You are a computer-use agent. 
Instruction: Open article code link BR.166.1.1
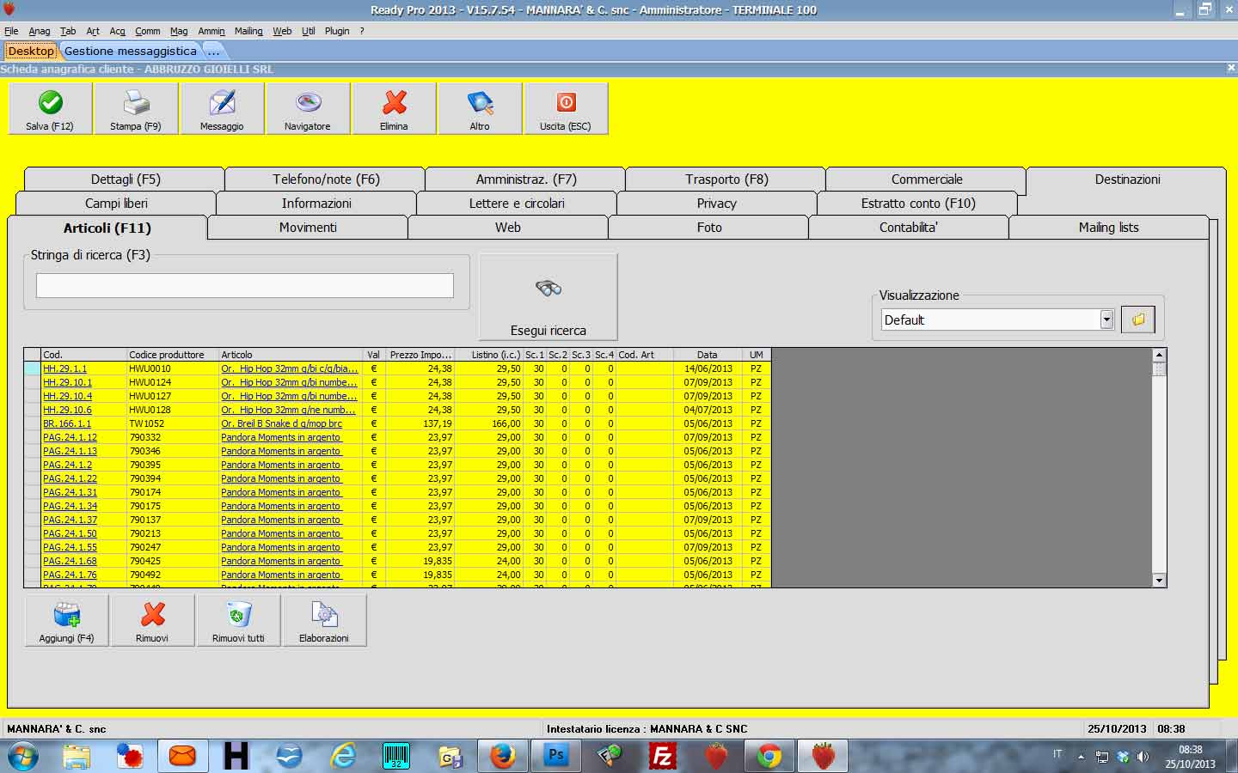tap(67, 423)
